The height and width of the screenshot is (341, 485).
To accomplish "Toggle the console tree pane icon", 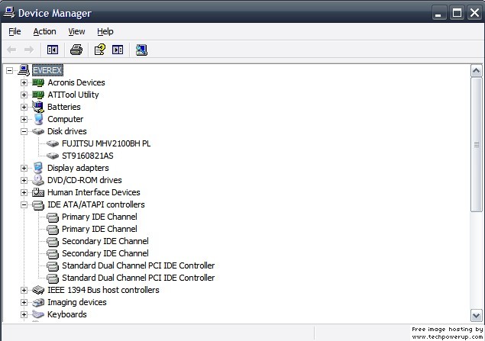I will [53, 50].
